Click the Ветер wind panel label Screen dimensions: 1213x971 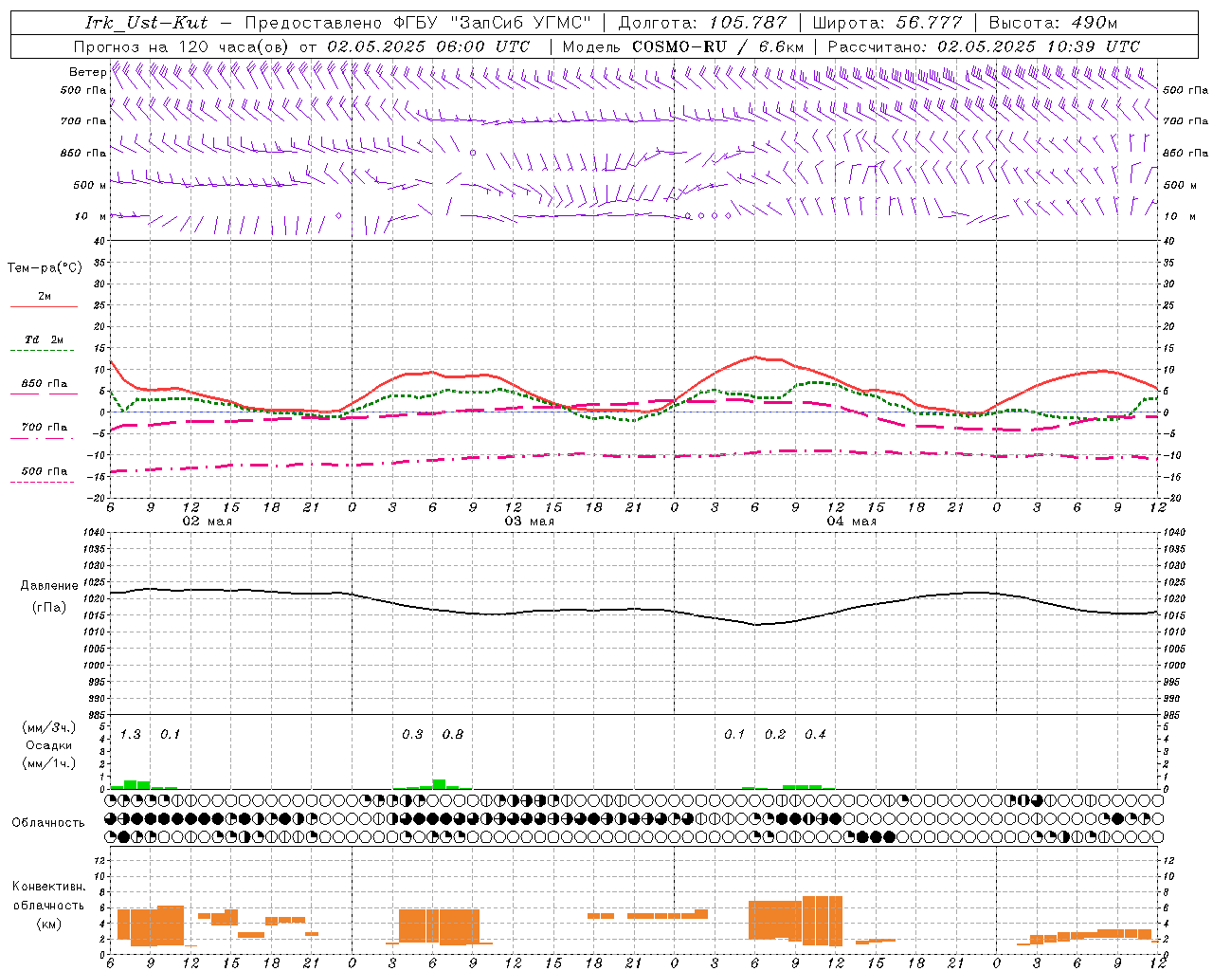[87, 72]
